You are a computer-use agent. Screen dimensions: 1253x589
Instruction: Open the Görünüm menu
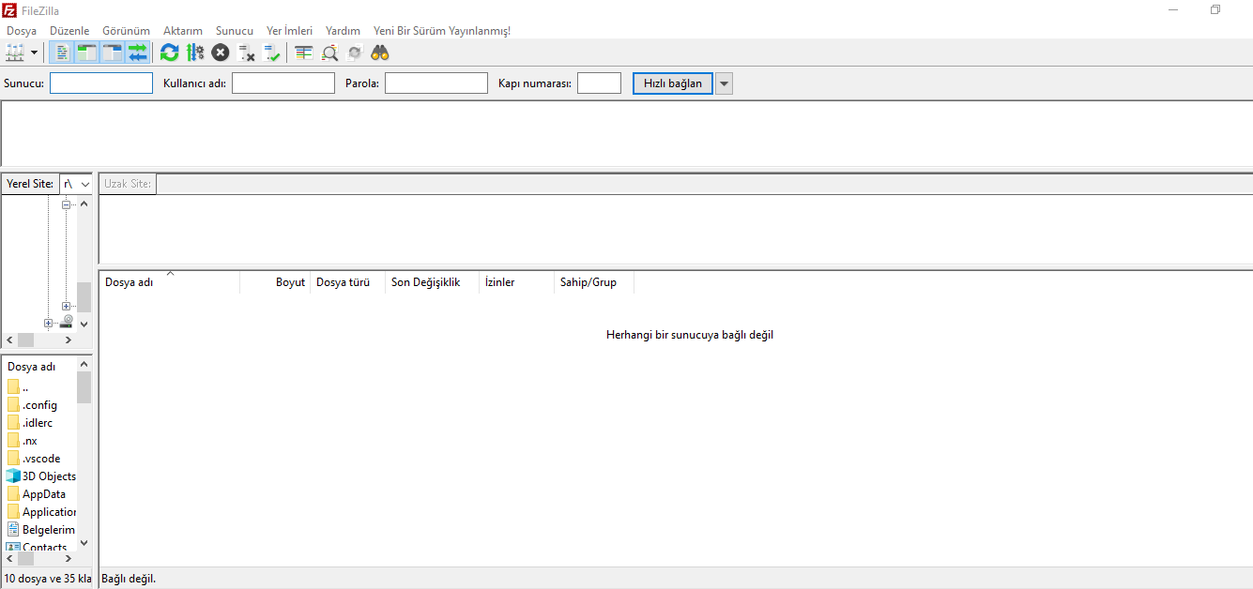tap(127, 31)
